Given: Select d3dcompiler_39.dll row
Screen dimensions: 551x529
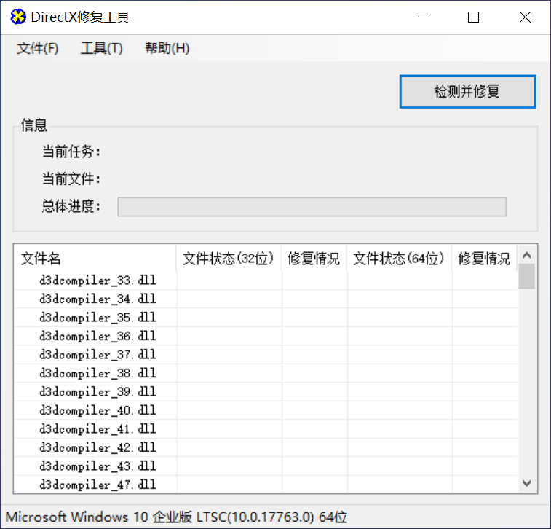Looking at the screenshot, I should 266,392.
